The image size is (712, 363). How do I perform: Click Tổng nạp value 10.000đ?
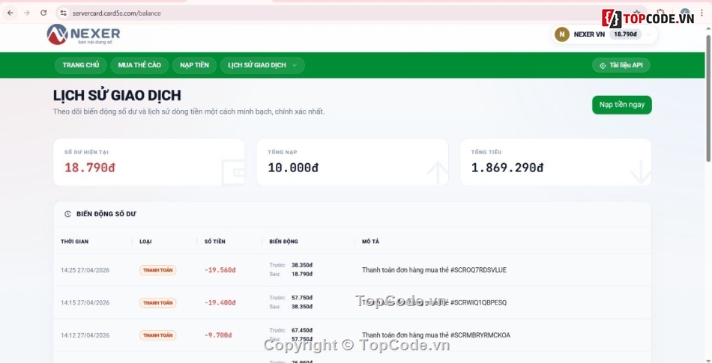coord(293,168)
